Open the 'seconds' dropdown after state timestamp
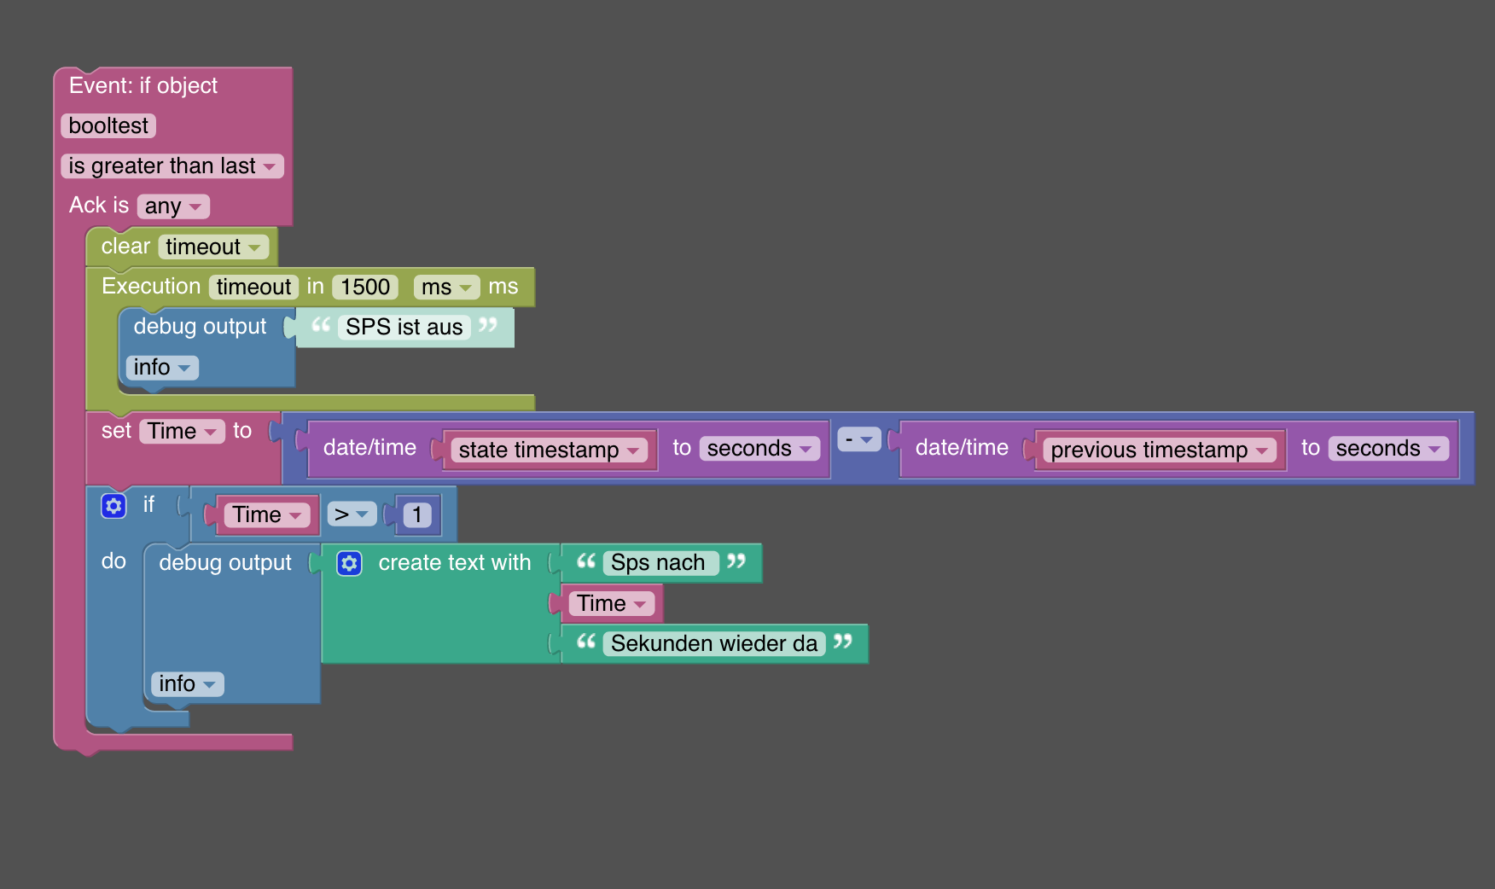1495x889 pixels. click(759, 449)
